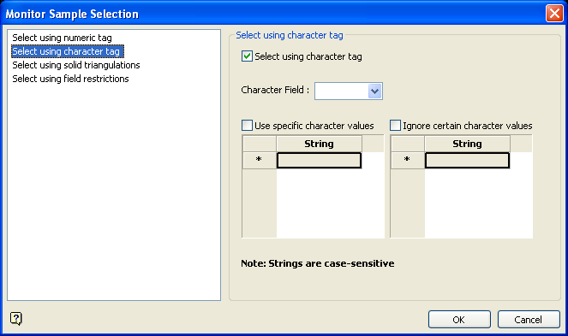Screen dimensions: 568x336
Task: Click the asterisk row header in right grid
Action: coord(408,161)
